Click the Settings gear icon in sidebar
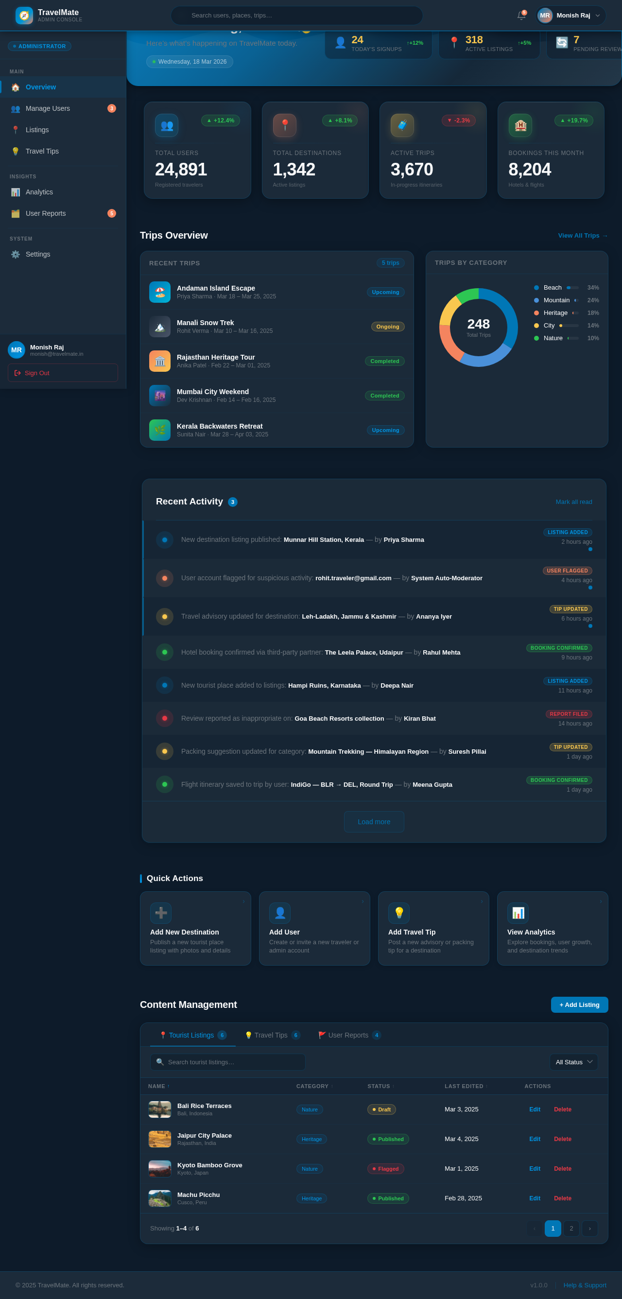The height and width of the screenshot is (1299, 622). coord(16,254)
